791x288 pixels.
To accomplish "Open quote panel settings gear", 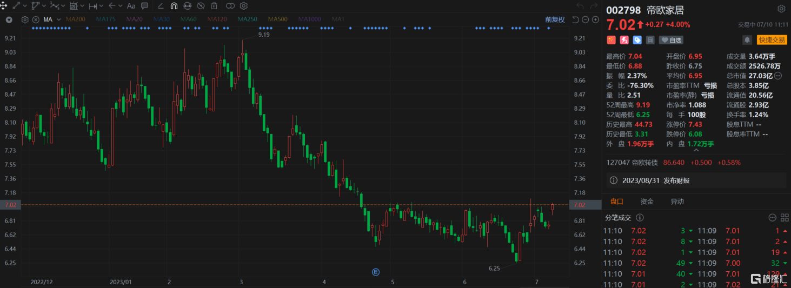I will point(781,9).
